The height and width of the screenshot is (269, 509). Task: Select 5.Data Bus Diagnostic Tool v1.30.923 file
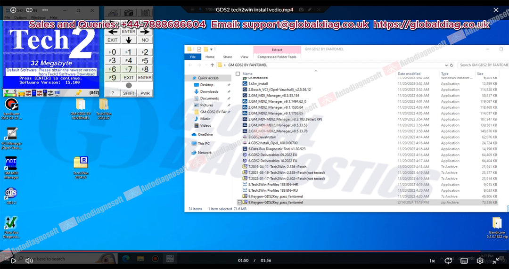(277, 149)
